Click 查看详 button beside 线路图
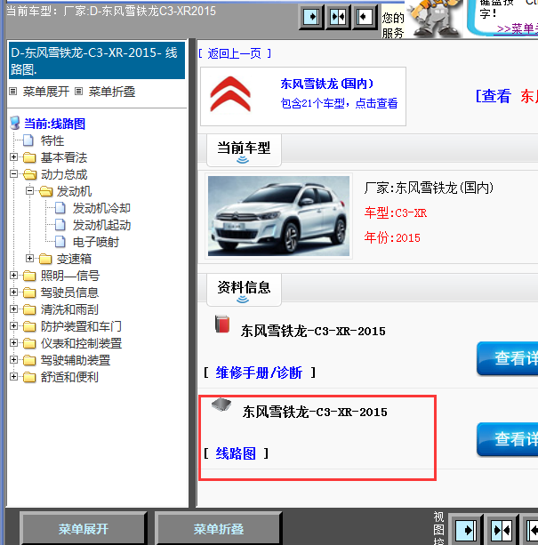The image size is (538, 545). (508, 439)
